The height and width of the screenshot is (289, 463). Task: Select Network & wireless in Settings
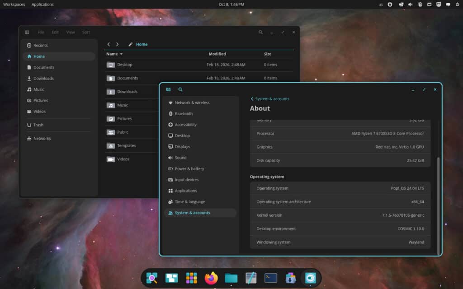(200, 103)
